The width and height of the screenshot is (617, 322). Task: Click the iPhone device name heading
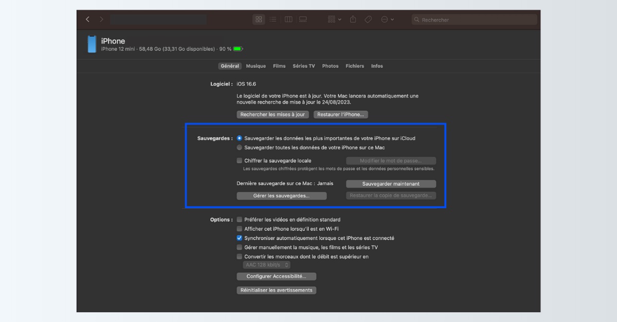[113, 41]
